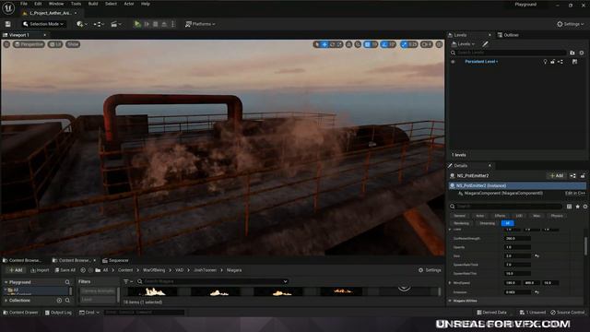Switch to the Levels panel tab
The image size is (590, 332).
pos(460,35)
